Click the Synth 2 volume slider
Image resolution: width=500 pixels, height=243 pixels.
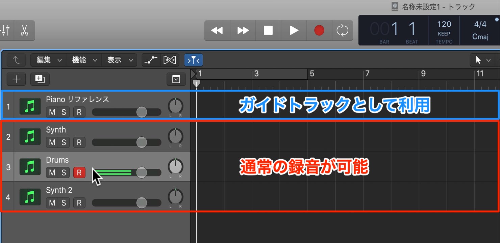(x=126, y=203)
